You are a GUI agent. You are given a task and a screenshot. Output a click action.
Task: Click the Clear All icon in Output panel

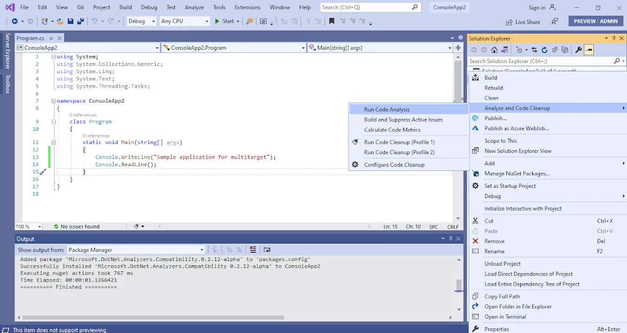(x=253, y=250)
